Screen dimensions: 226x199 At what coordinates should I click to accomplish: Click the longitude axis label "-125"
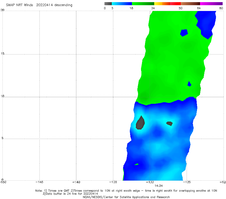(187, 182)
